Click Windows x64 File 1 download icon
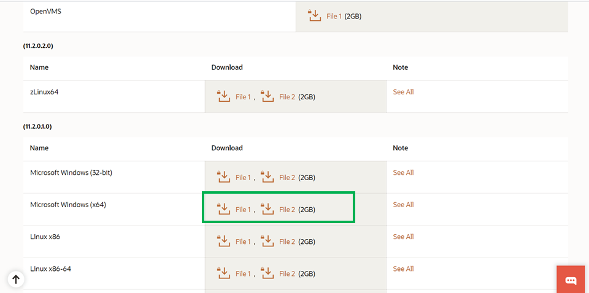 point(223,209)
